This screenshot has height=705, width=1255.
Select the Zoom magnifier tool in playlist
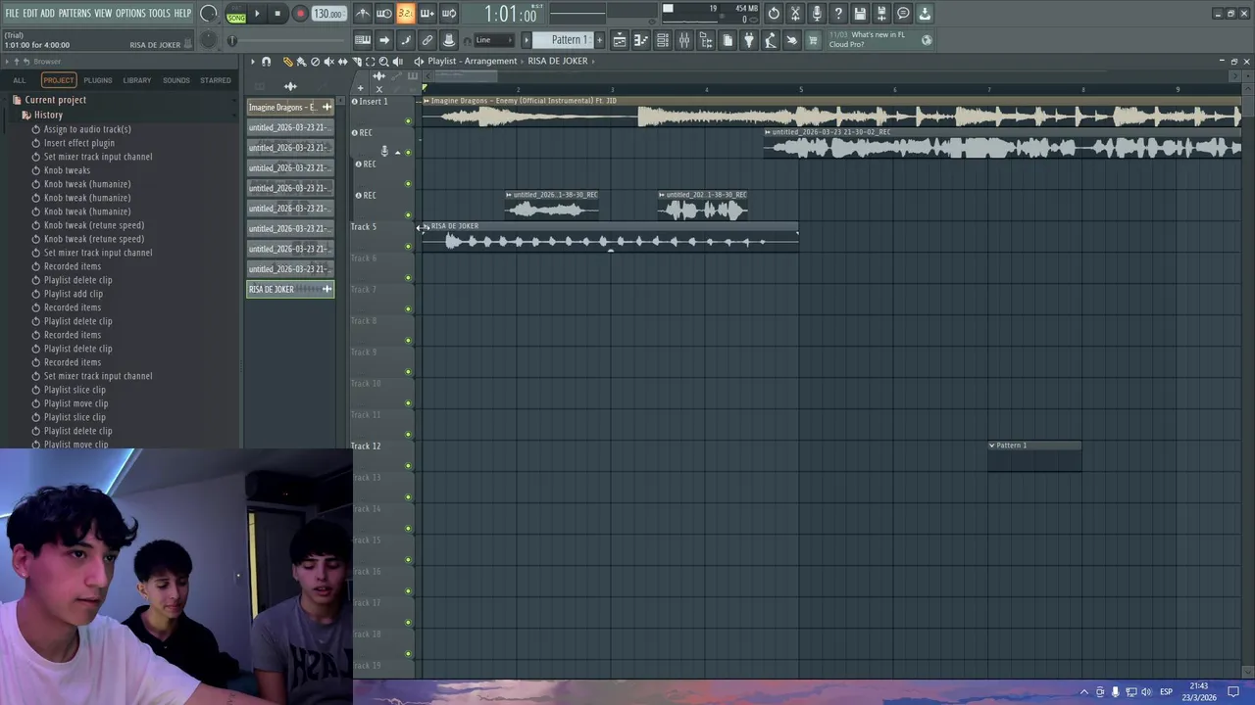tap(383, 62)
